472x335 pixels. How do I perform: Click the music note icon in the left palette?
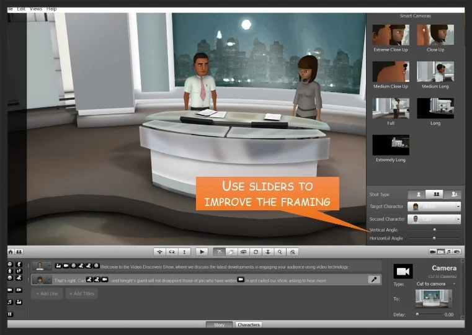pos(10,302)
